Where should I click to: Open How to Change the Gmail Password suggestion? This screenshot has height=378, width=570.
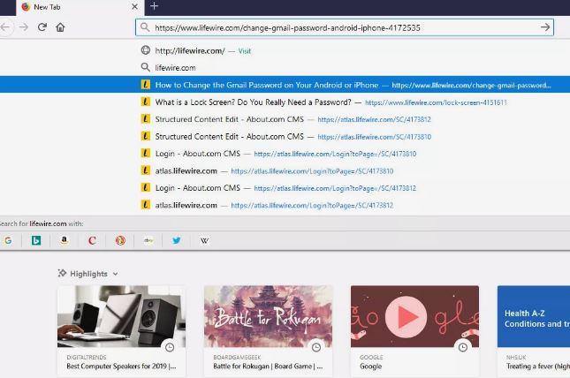click(285, 85)
